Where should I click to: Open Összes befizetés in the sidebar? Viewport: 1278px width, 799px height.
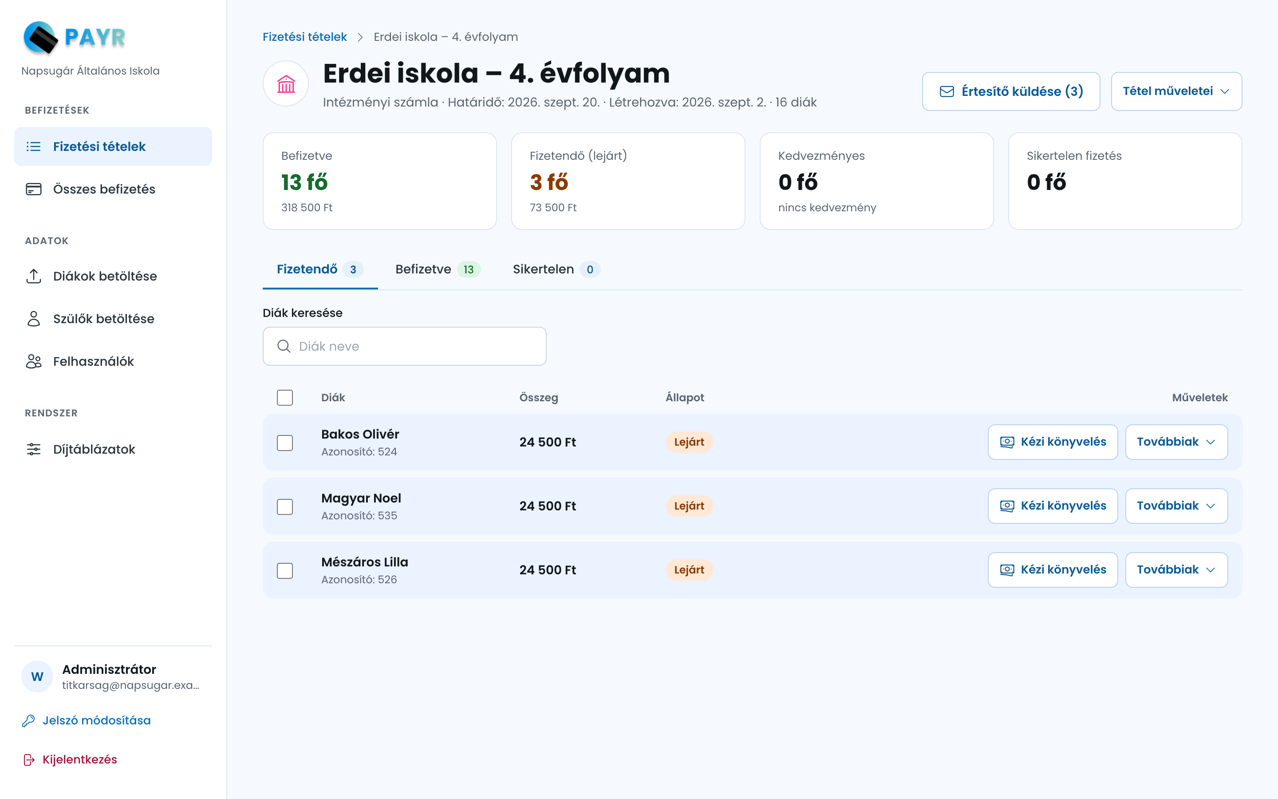(x=113, y=189)
